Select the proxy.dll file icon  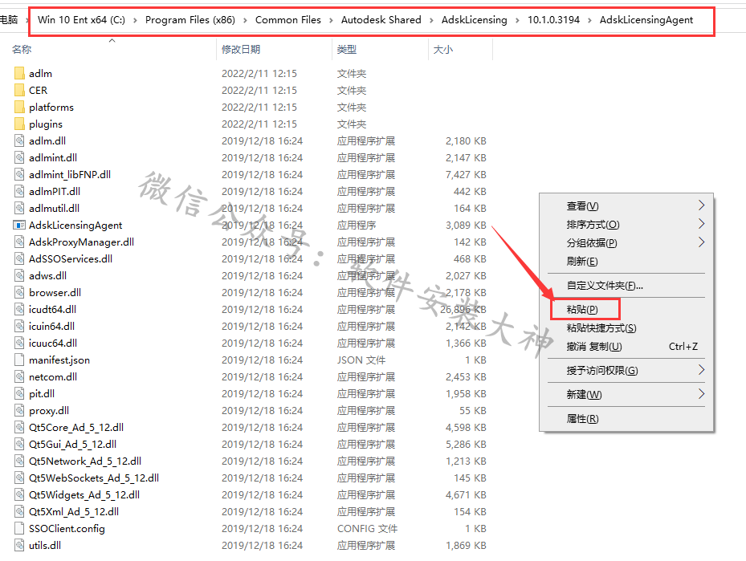click(19, 411)
